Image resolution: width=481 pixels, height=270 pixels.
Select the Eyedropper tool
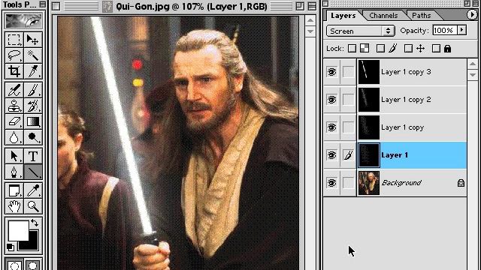33,190
